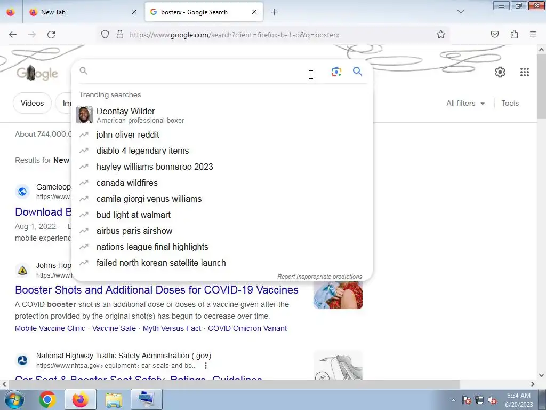This screenshot has width=546, height=410.
Task: Click the car seat result thumbnail
Action: pyautogui.click(x=338, y=365)
